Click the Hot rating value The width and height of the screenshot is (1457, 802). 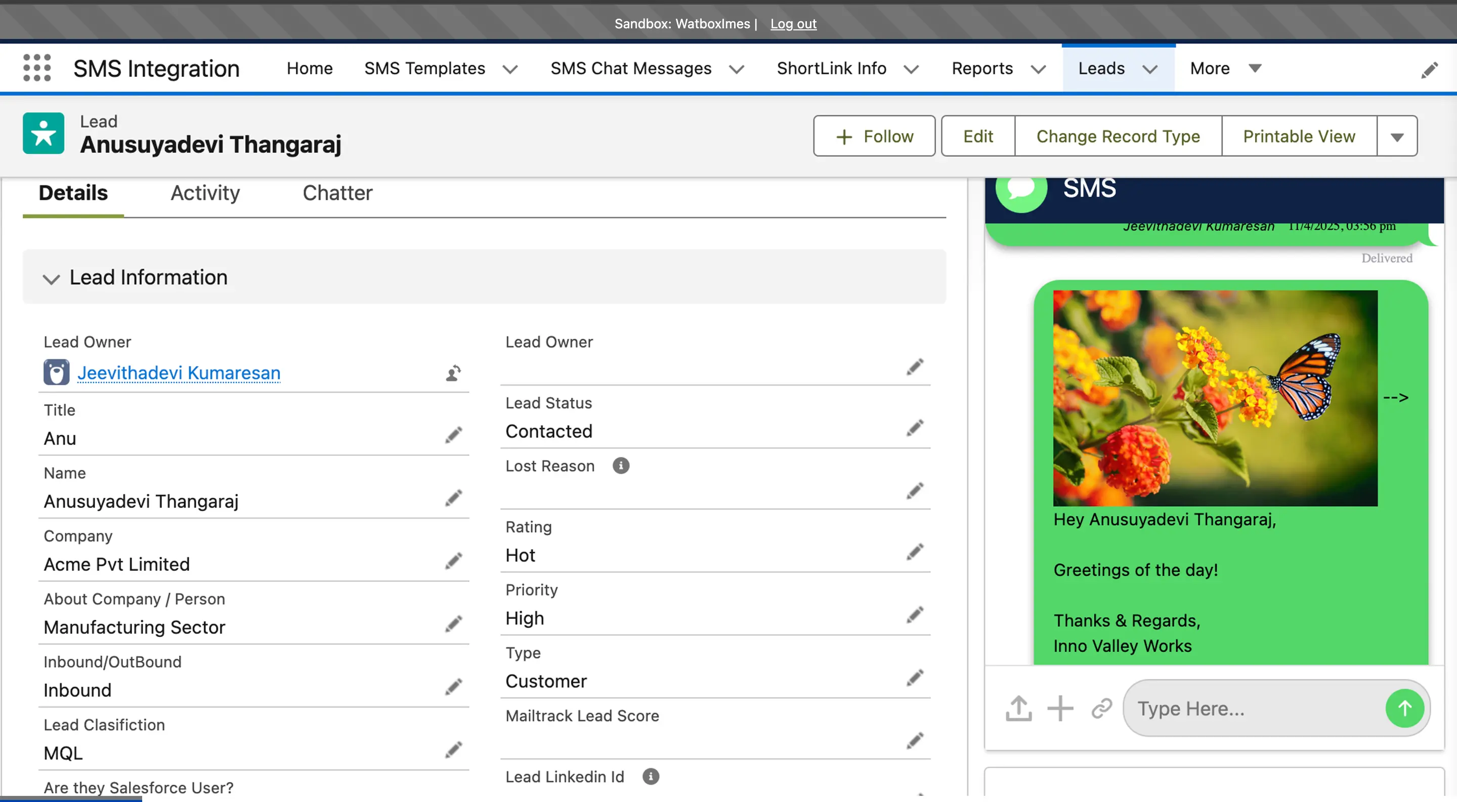pos(520,556)
